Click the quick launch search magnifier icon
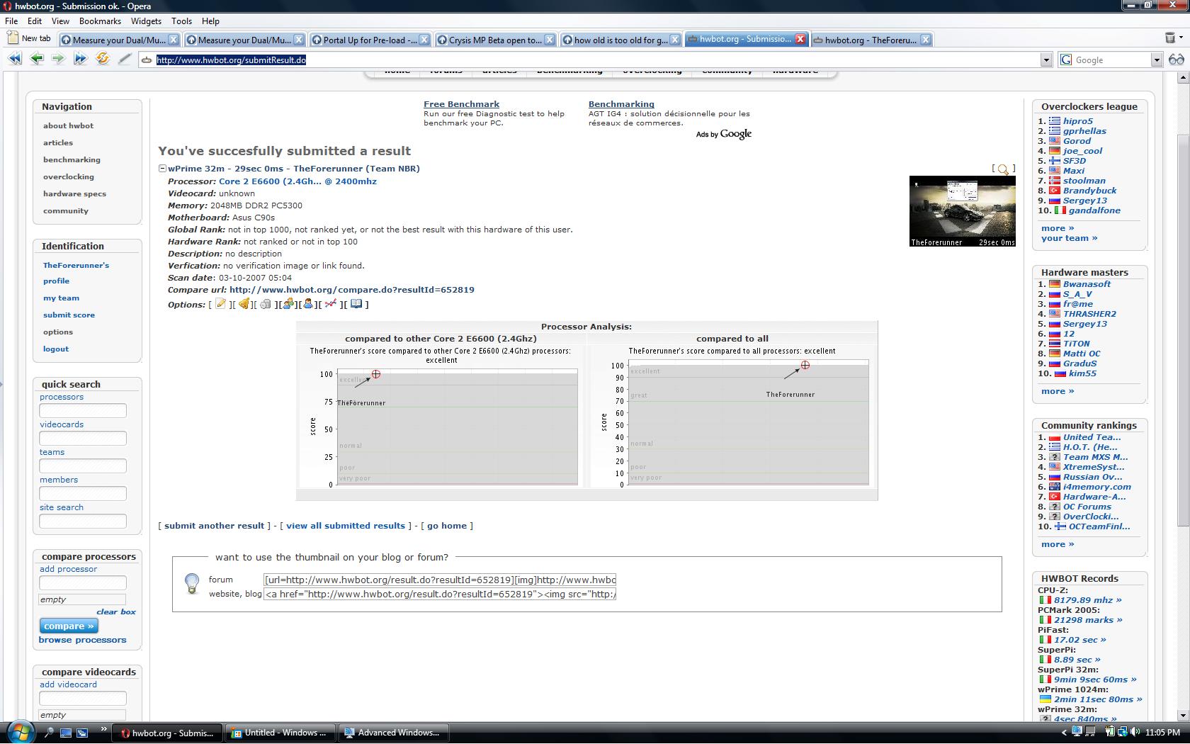The width and height of the screenshot is (1190, 744). click(49, 733)
